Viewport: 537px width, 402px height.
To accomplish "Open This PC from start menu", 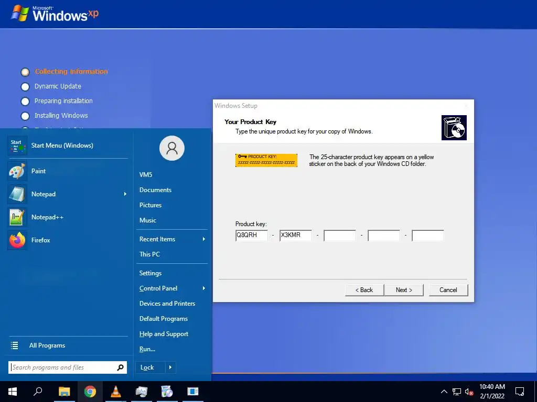I will click(149, 254).
